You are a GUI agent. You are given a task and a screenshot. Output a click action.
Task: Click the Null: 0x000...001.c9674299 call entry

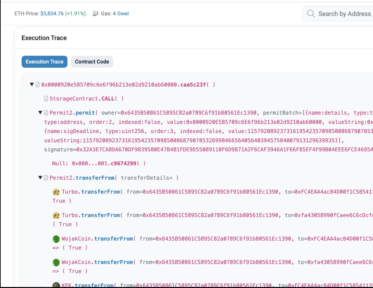pos(99,164)
